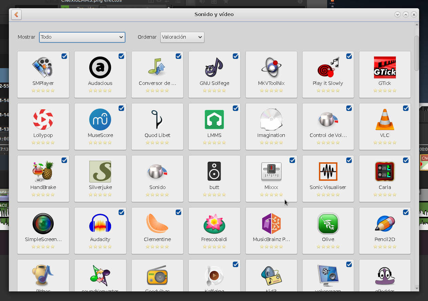Open the LMMS green icon
This screenshot has height=301, width=428.
click(x=214, y=120)
